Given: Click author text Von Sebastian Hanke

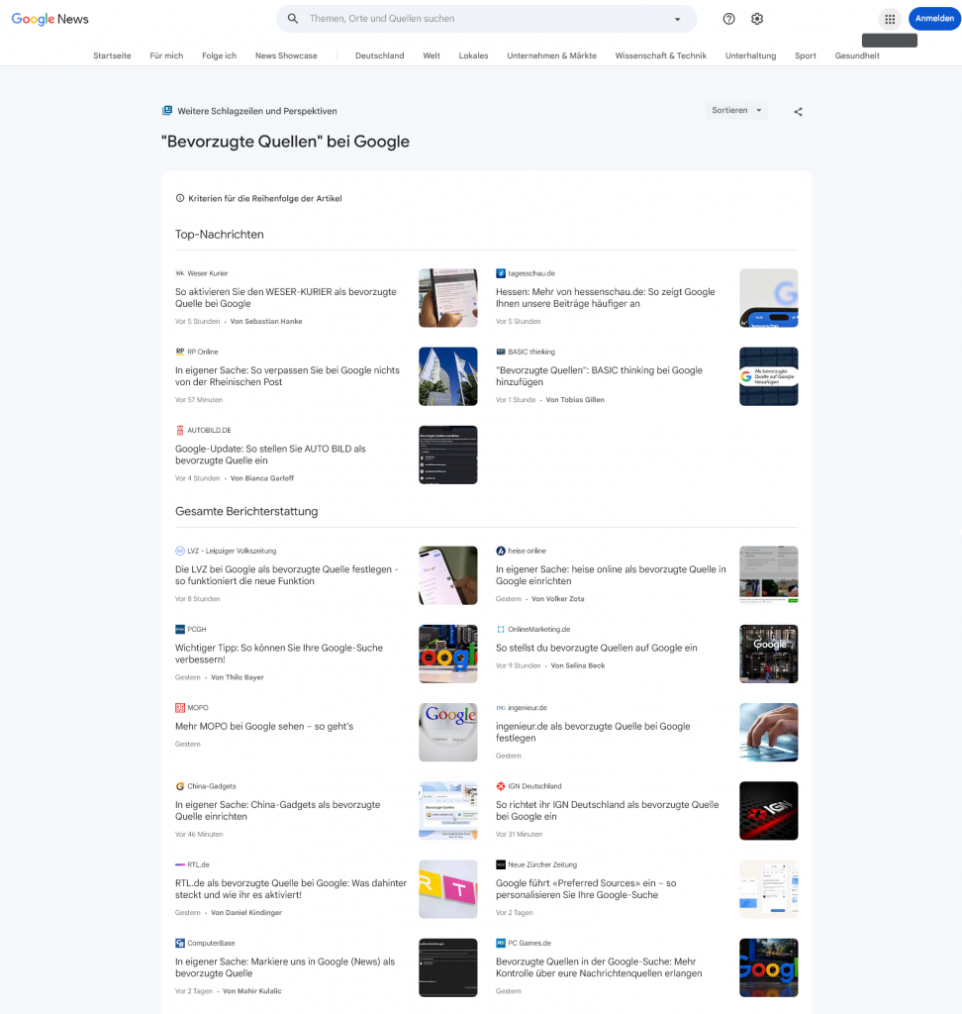Looking at the screenshot, I should click(266, 322).
